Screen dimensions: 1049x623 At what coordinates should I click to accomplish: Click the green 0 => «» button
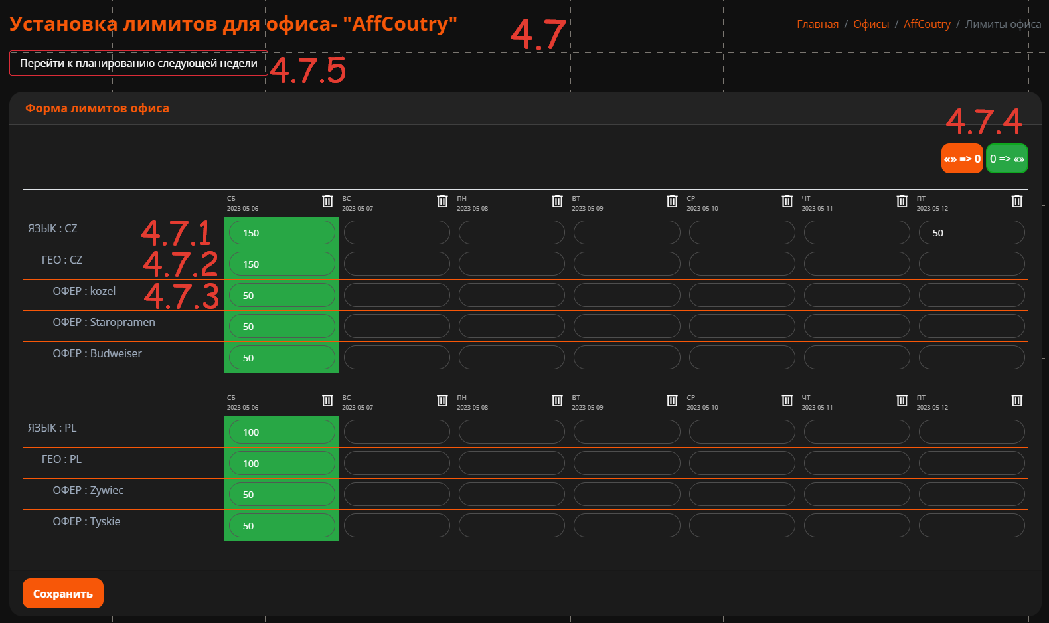[1007, 159]
